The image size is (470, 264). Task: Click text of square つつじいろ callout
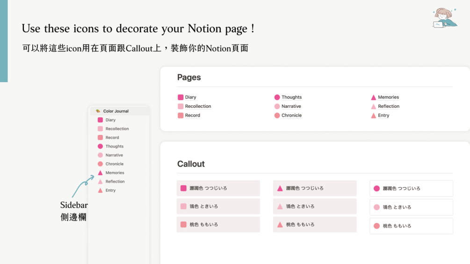208,188
